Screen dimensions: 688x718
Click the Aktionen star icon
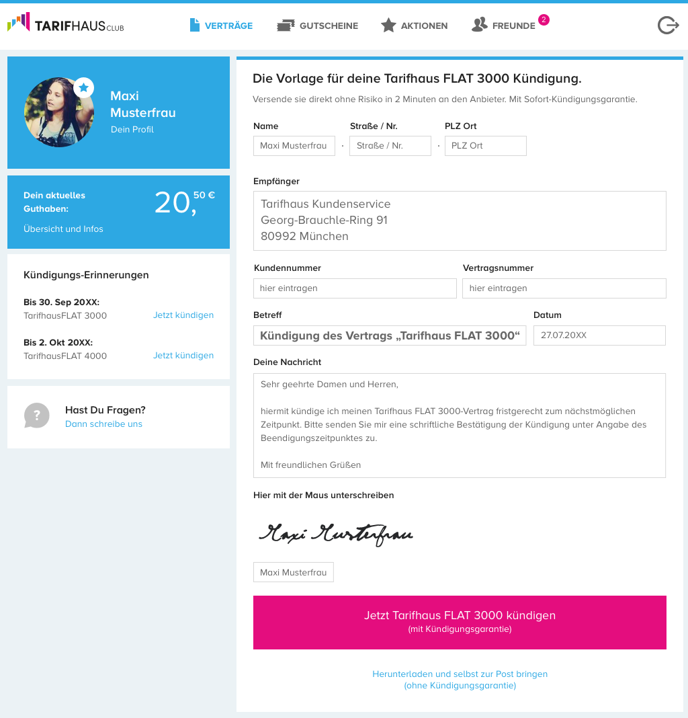click(388, 26)
